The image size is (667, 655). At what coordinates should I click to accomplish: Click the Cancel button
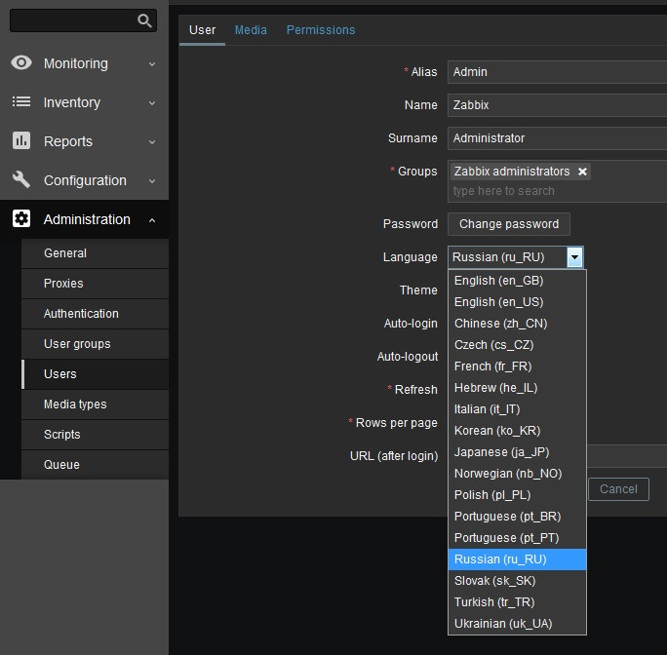tap(618, 489)
